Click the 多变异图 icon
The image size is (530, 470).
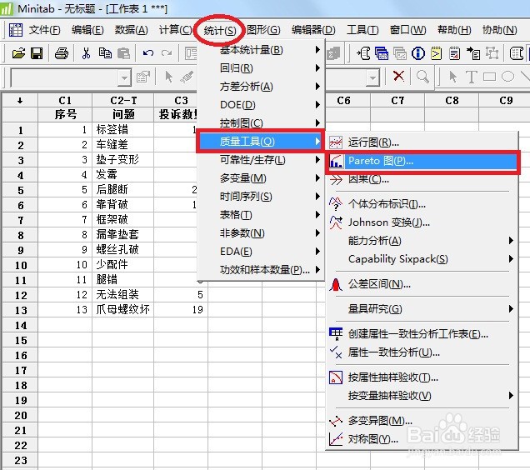pos(336,421)
